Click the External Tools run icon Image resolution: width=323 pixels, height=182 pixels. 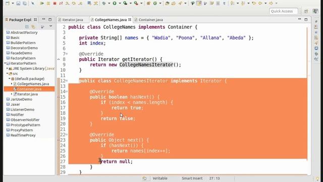[x=136, y=3]
